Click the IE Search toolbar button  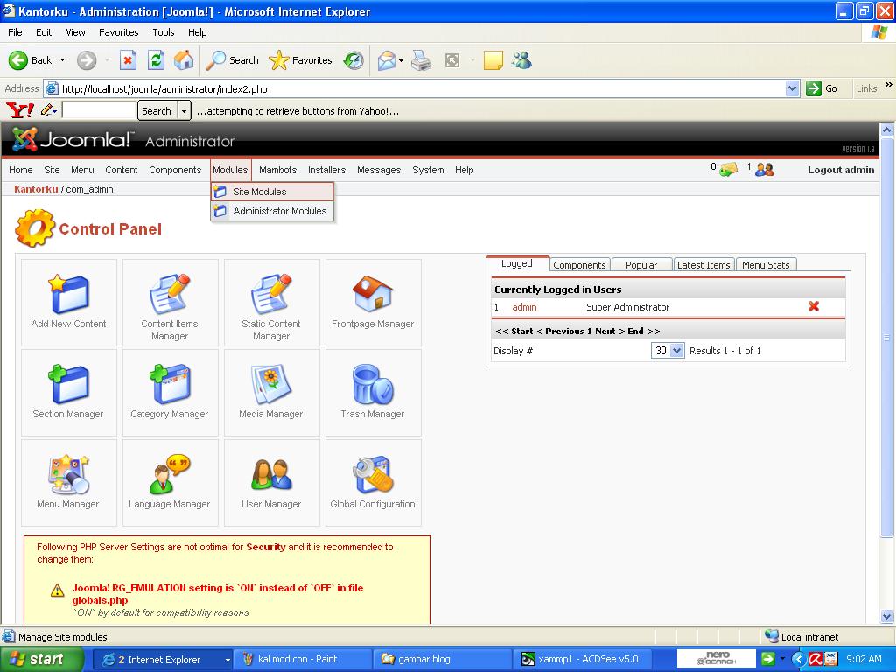(x=233, y=60)
